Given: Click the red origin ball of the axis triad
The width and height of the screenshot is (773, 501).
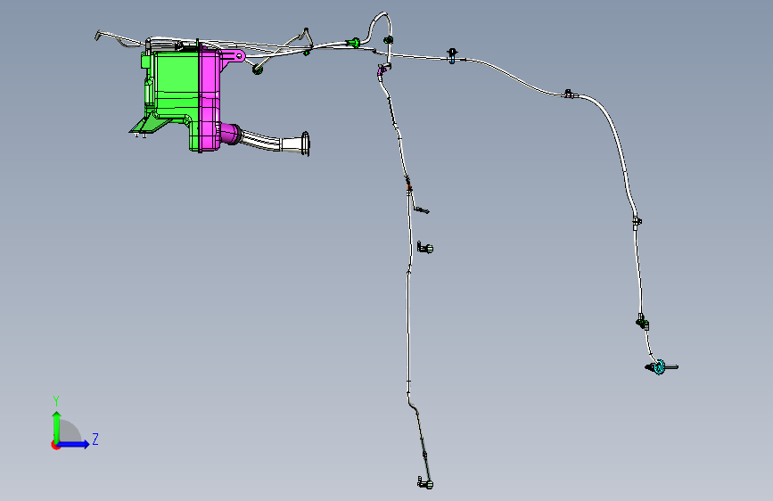Looking at the screenshot, I should pos(55,445).
